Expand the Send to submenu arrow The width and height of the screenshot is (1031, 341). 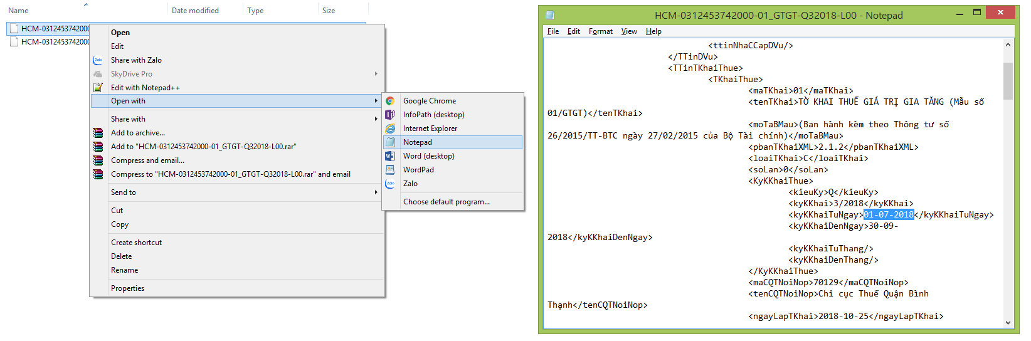376,192
